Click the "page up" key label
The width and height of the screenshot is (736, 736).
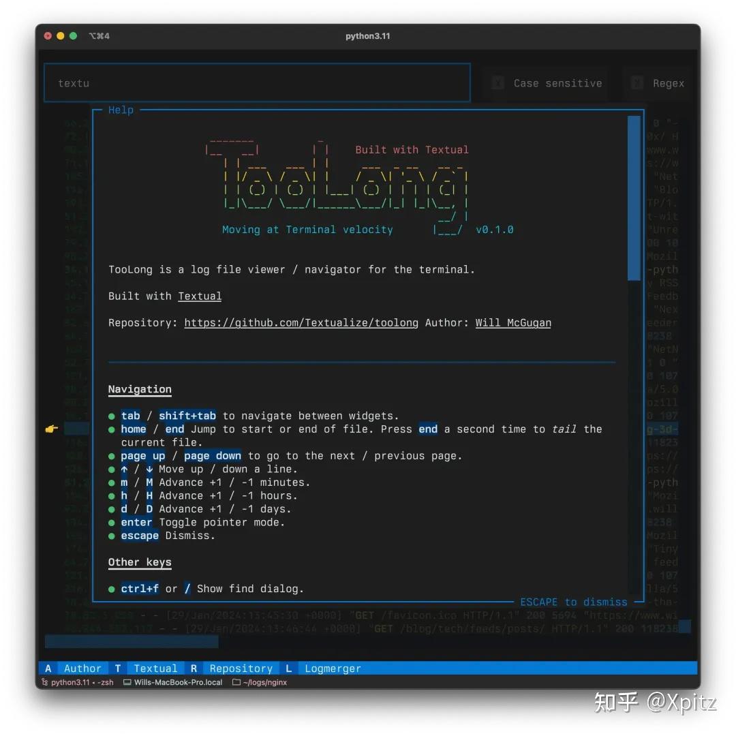coord(142,456)
